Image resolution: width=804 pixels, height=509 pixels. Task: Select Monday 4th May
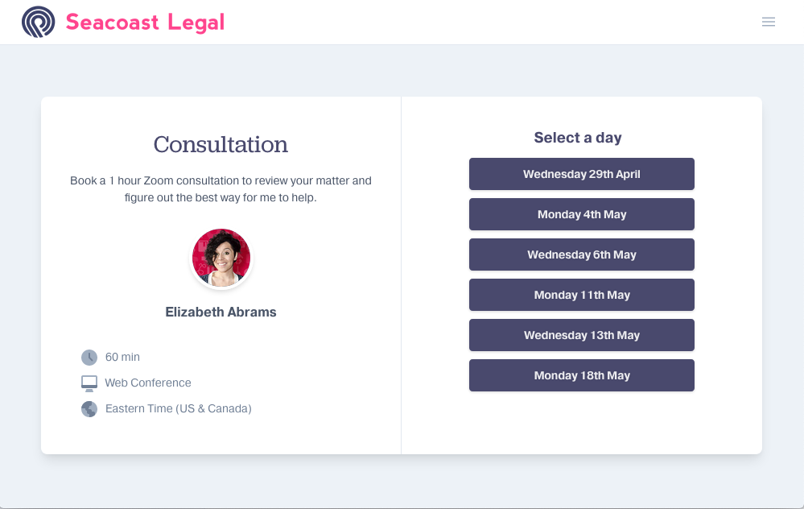[581, 214]
